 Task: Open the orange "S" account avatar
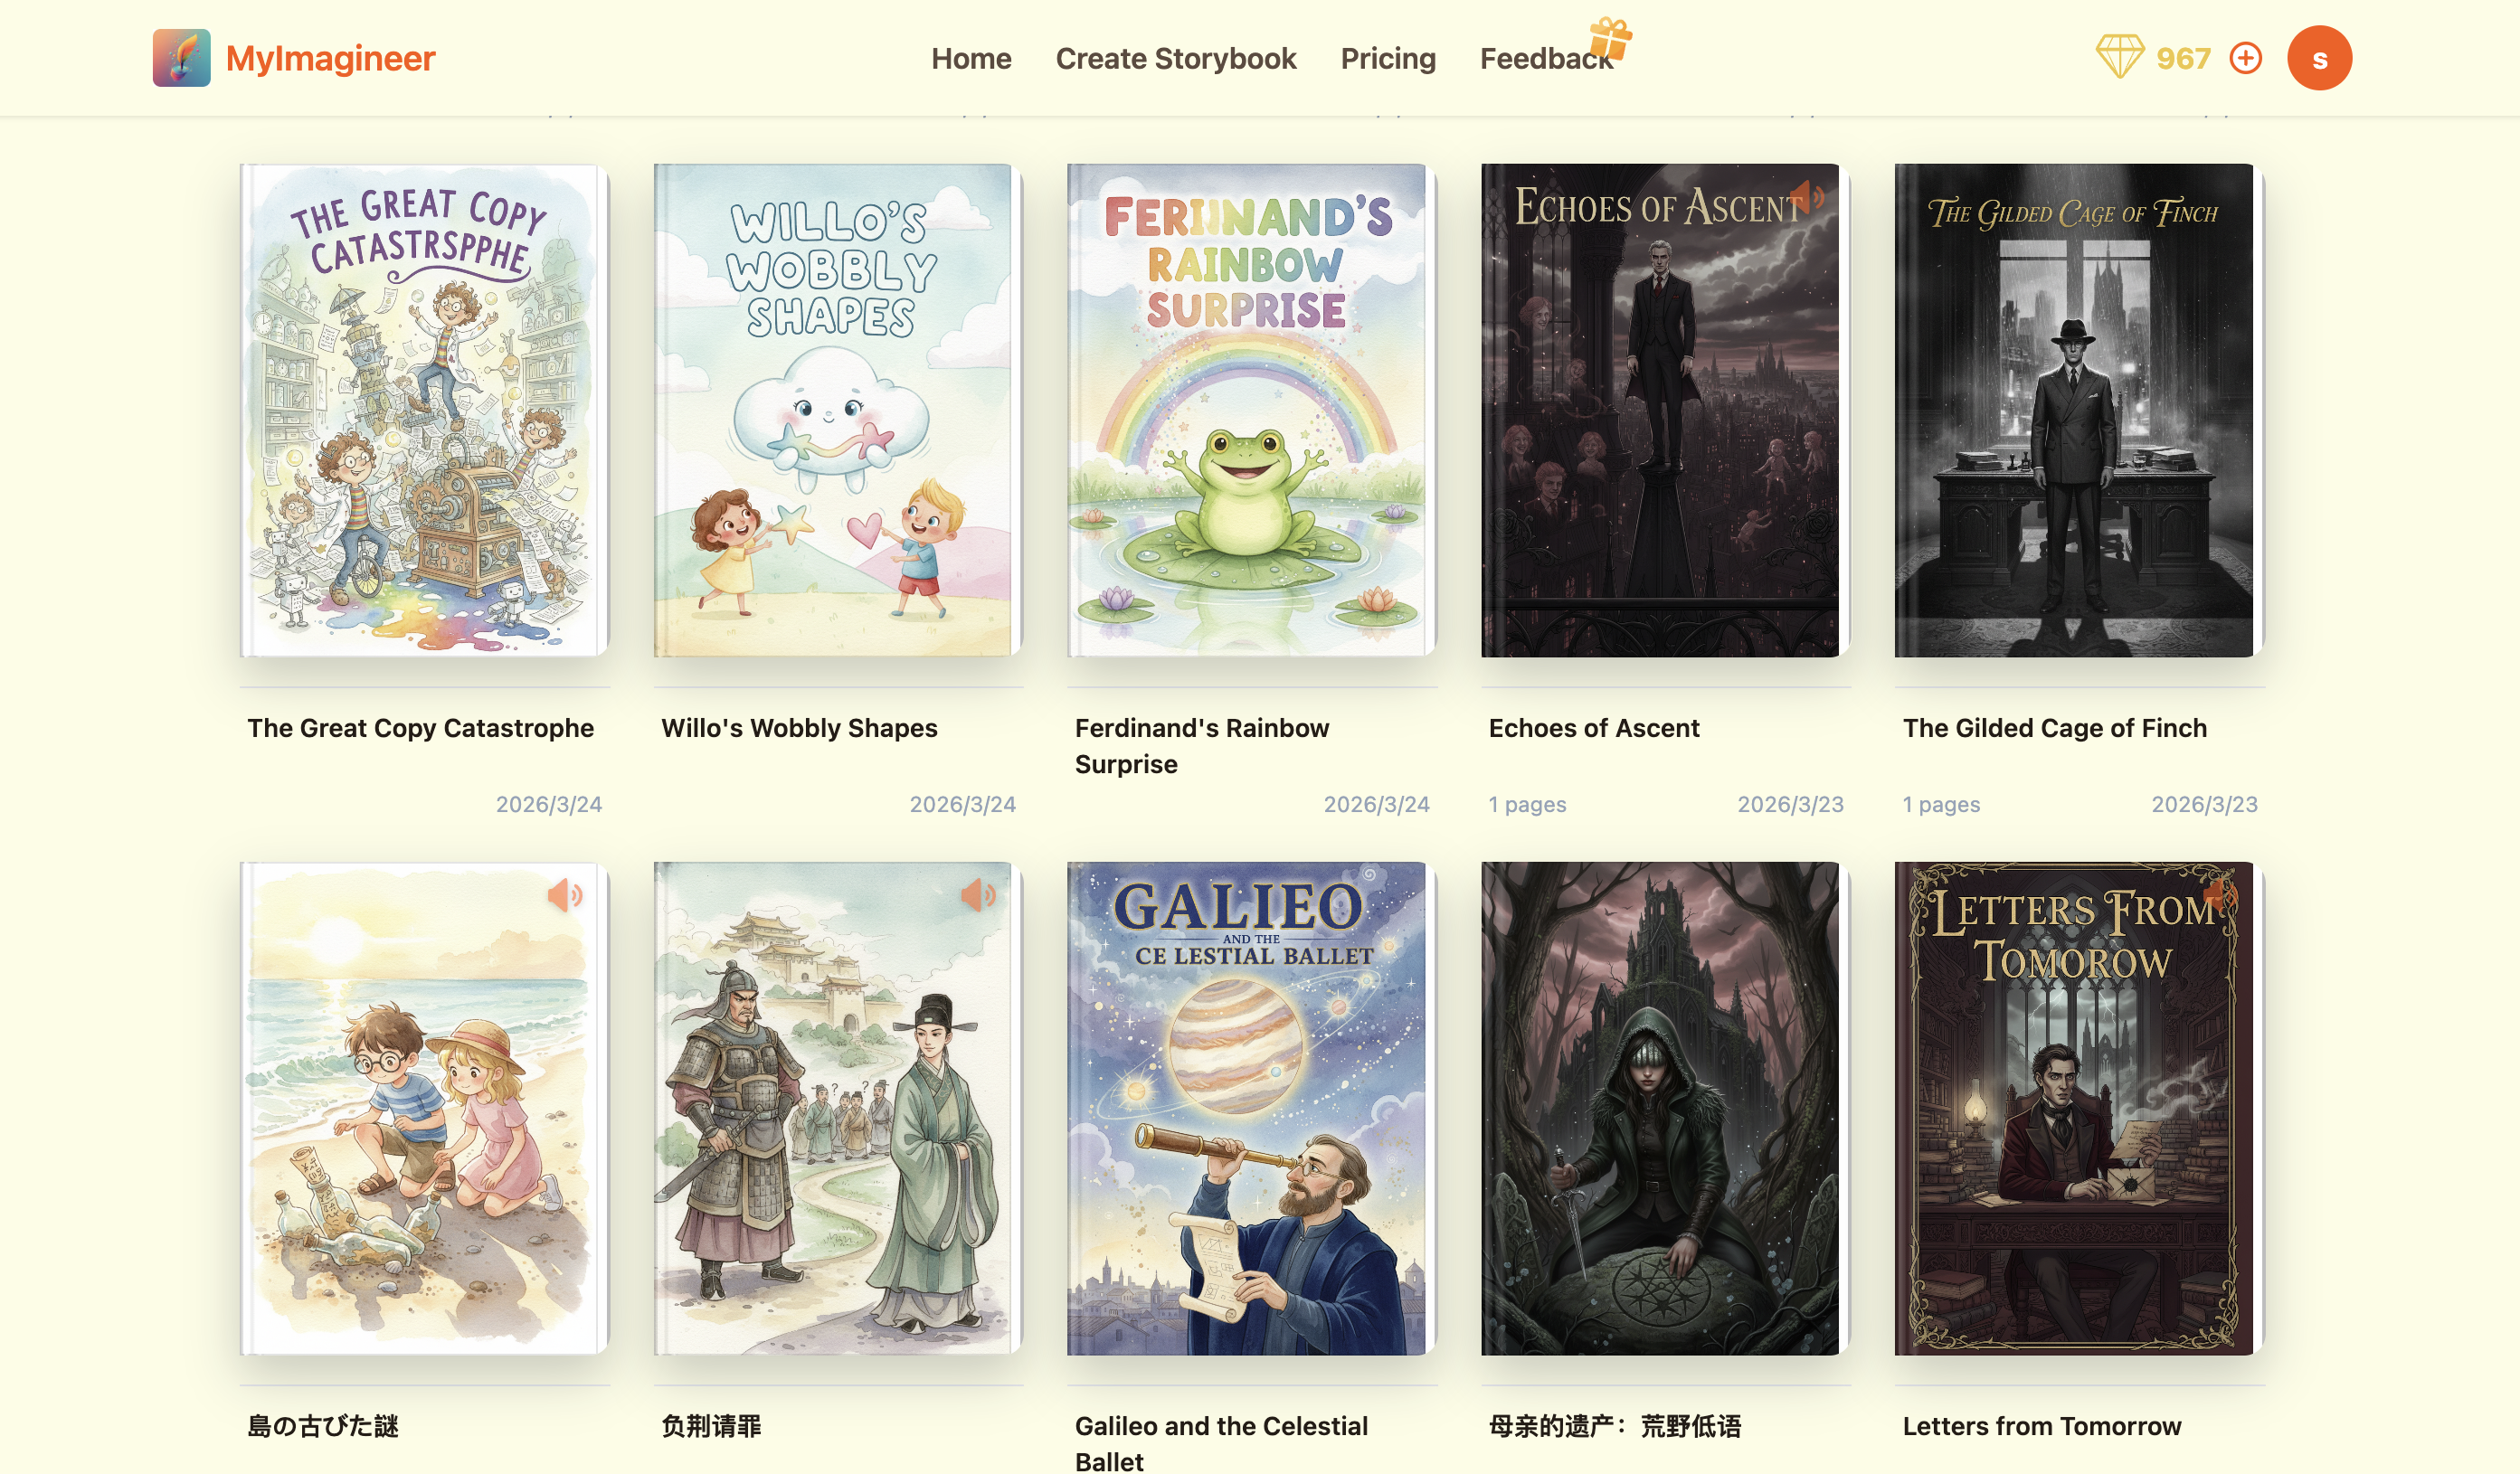pos(2319,58)
